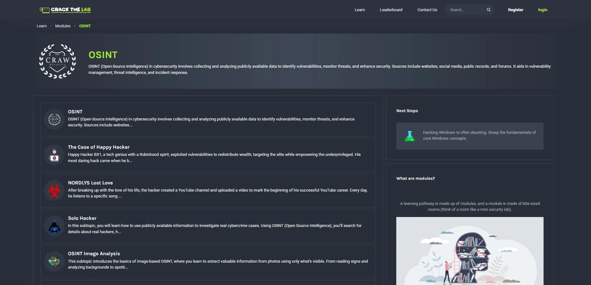
Task: Click the search magnifier icon
Action: click(x=488, y=10)
